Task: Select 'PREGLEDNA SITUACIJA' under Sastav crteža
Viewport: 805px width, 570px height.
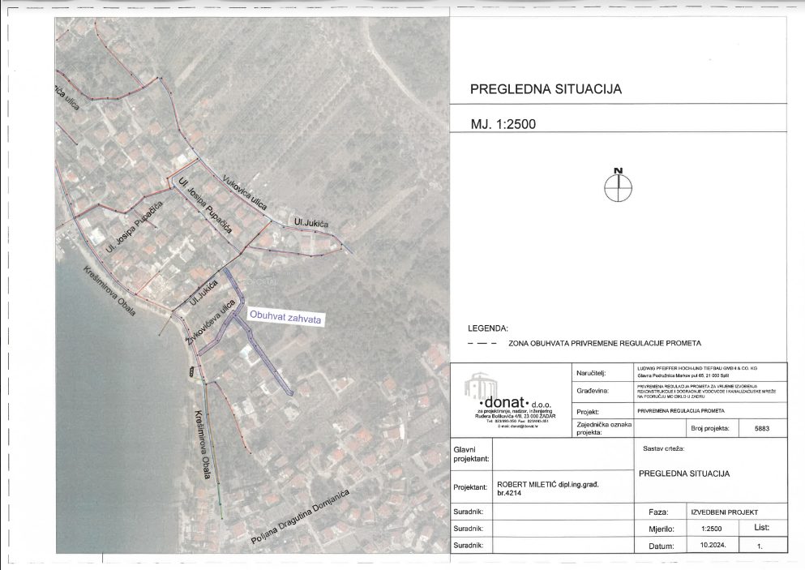Action: (x=684, y=474)
